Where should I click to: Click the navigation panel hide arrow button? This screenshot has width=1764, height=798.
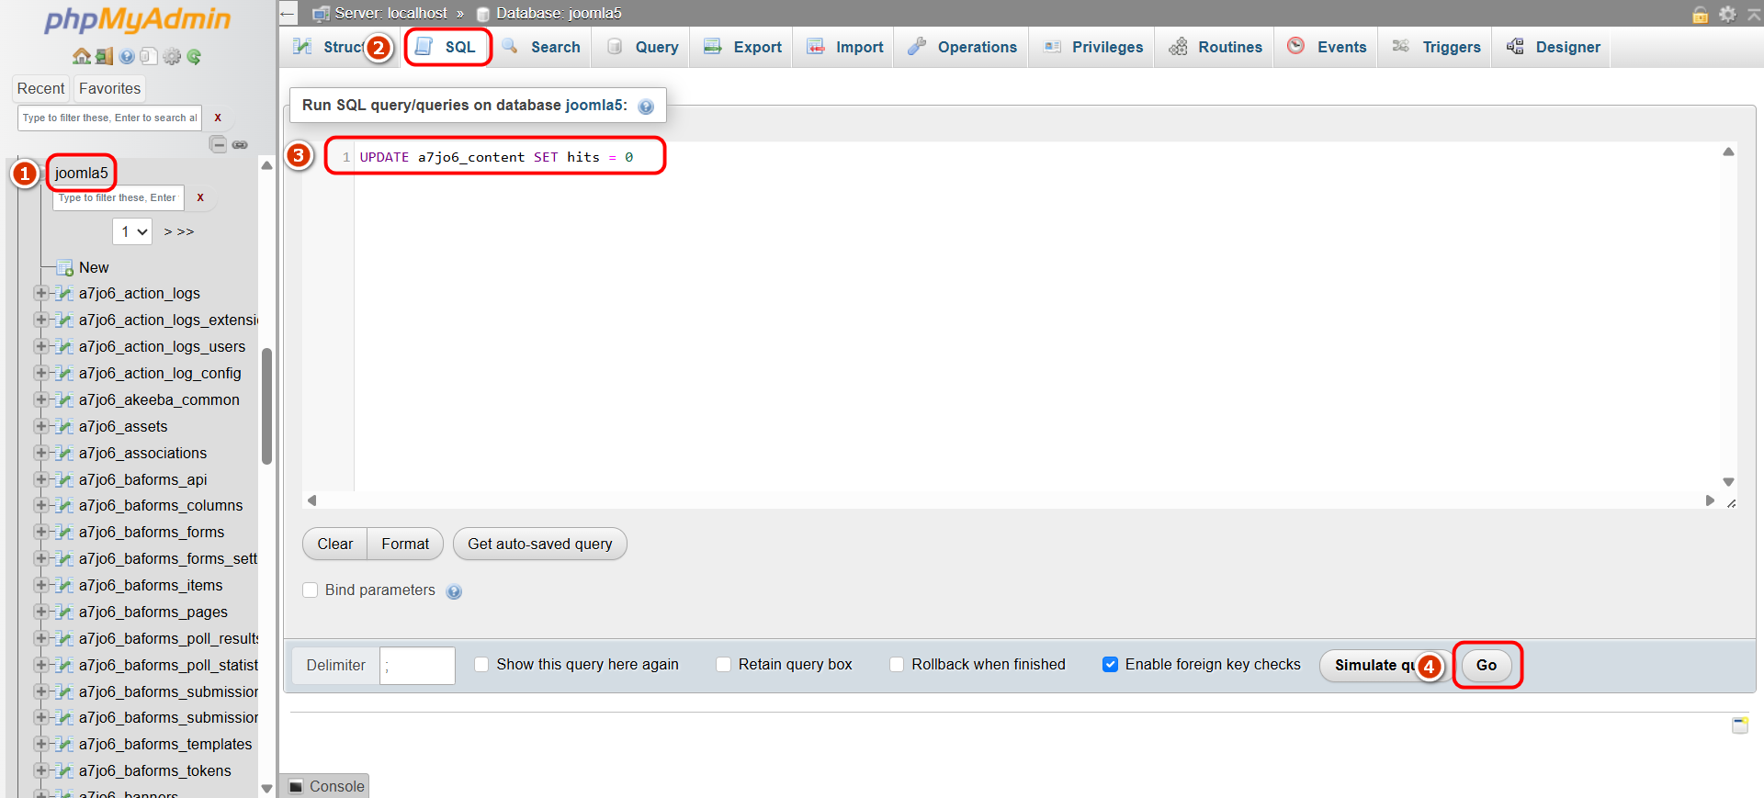[x=288, y=14]
